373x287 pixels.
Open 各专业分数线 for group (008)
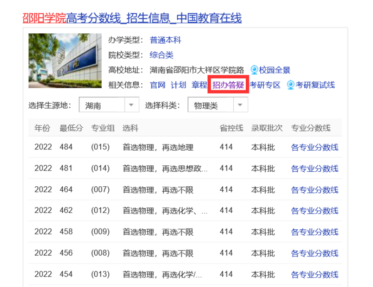(x=315, y=253)
